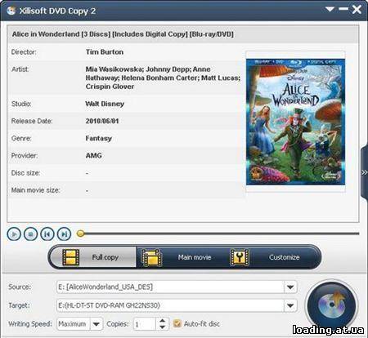Click the playback progress slider knob

[x=80, y=233]
